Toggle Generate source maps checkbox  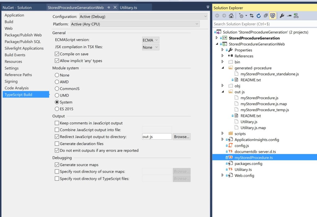point(57,165)
